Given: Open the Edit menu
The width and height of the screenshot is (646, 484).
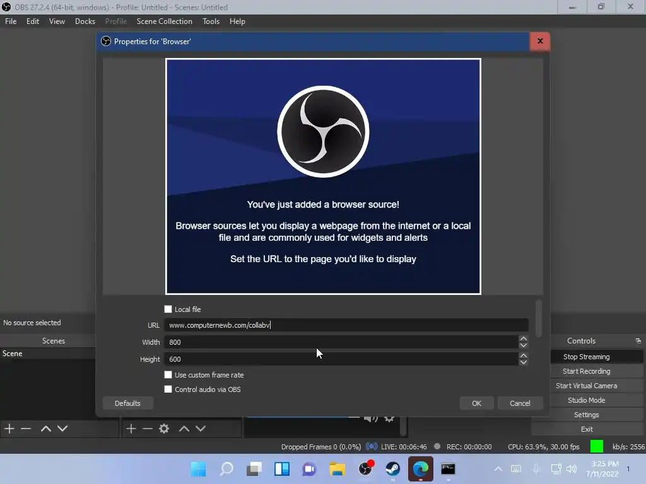Looking at the screenshot, I should pyautogui.click(x=33, y=21).
